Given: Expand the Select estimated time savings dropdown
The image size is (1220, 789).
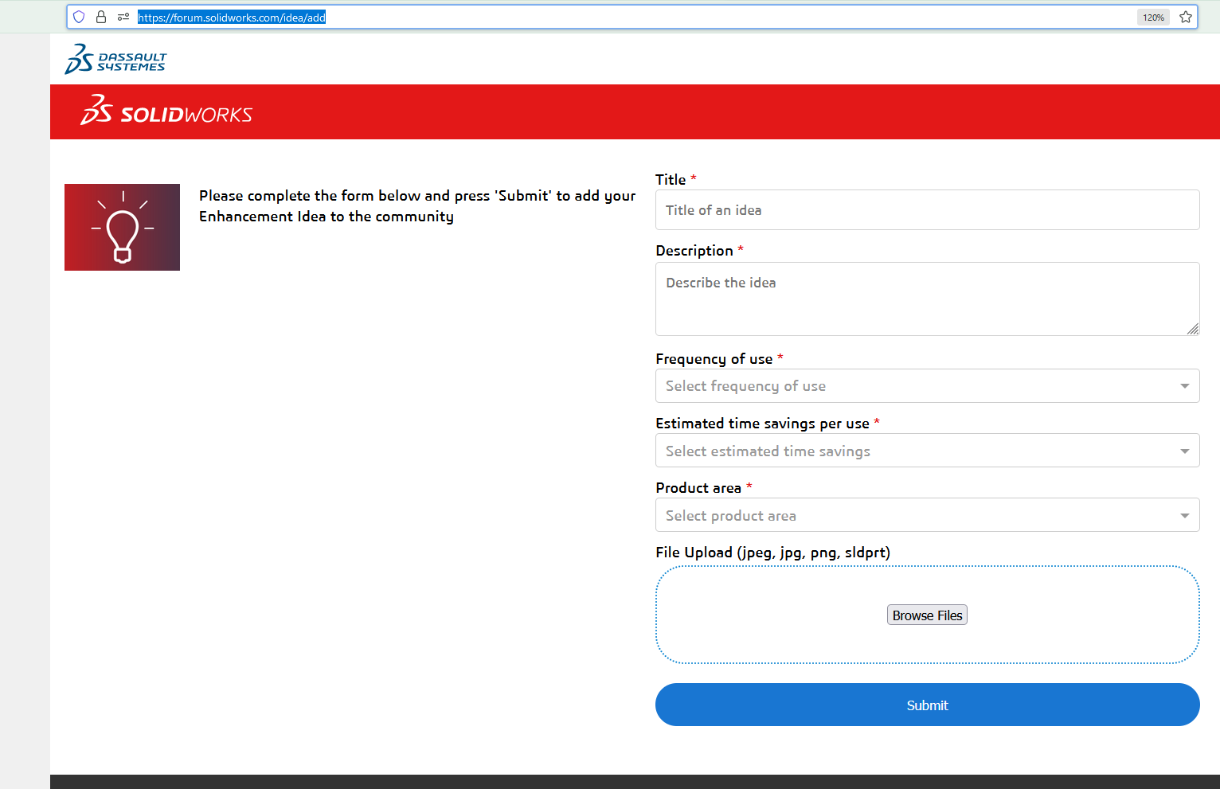Looking at the screenshot, I should click(x=927, y=451).
